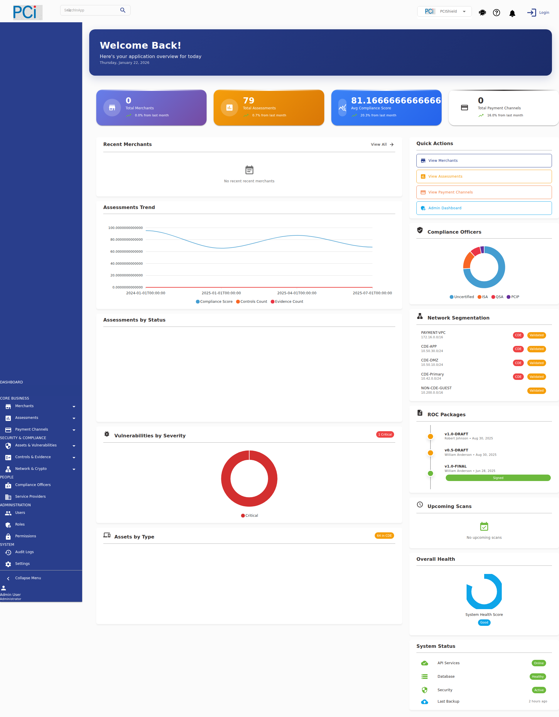Open Audit Logs from sidebar
This screenshot has height=717, width=559.
click(x=24, y=552)
